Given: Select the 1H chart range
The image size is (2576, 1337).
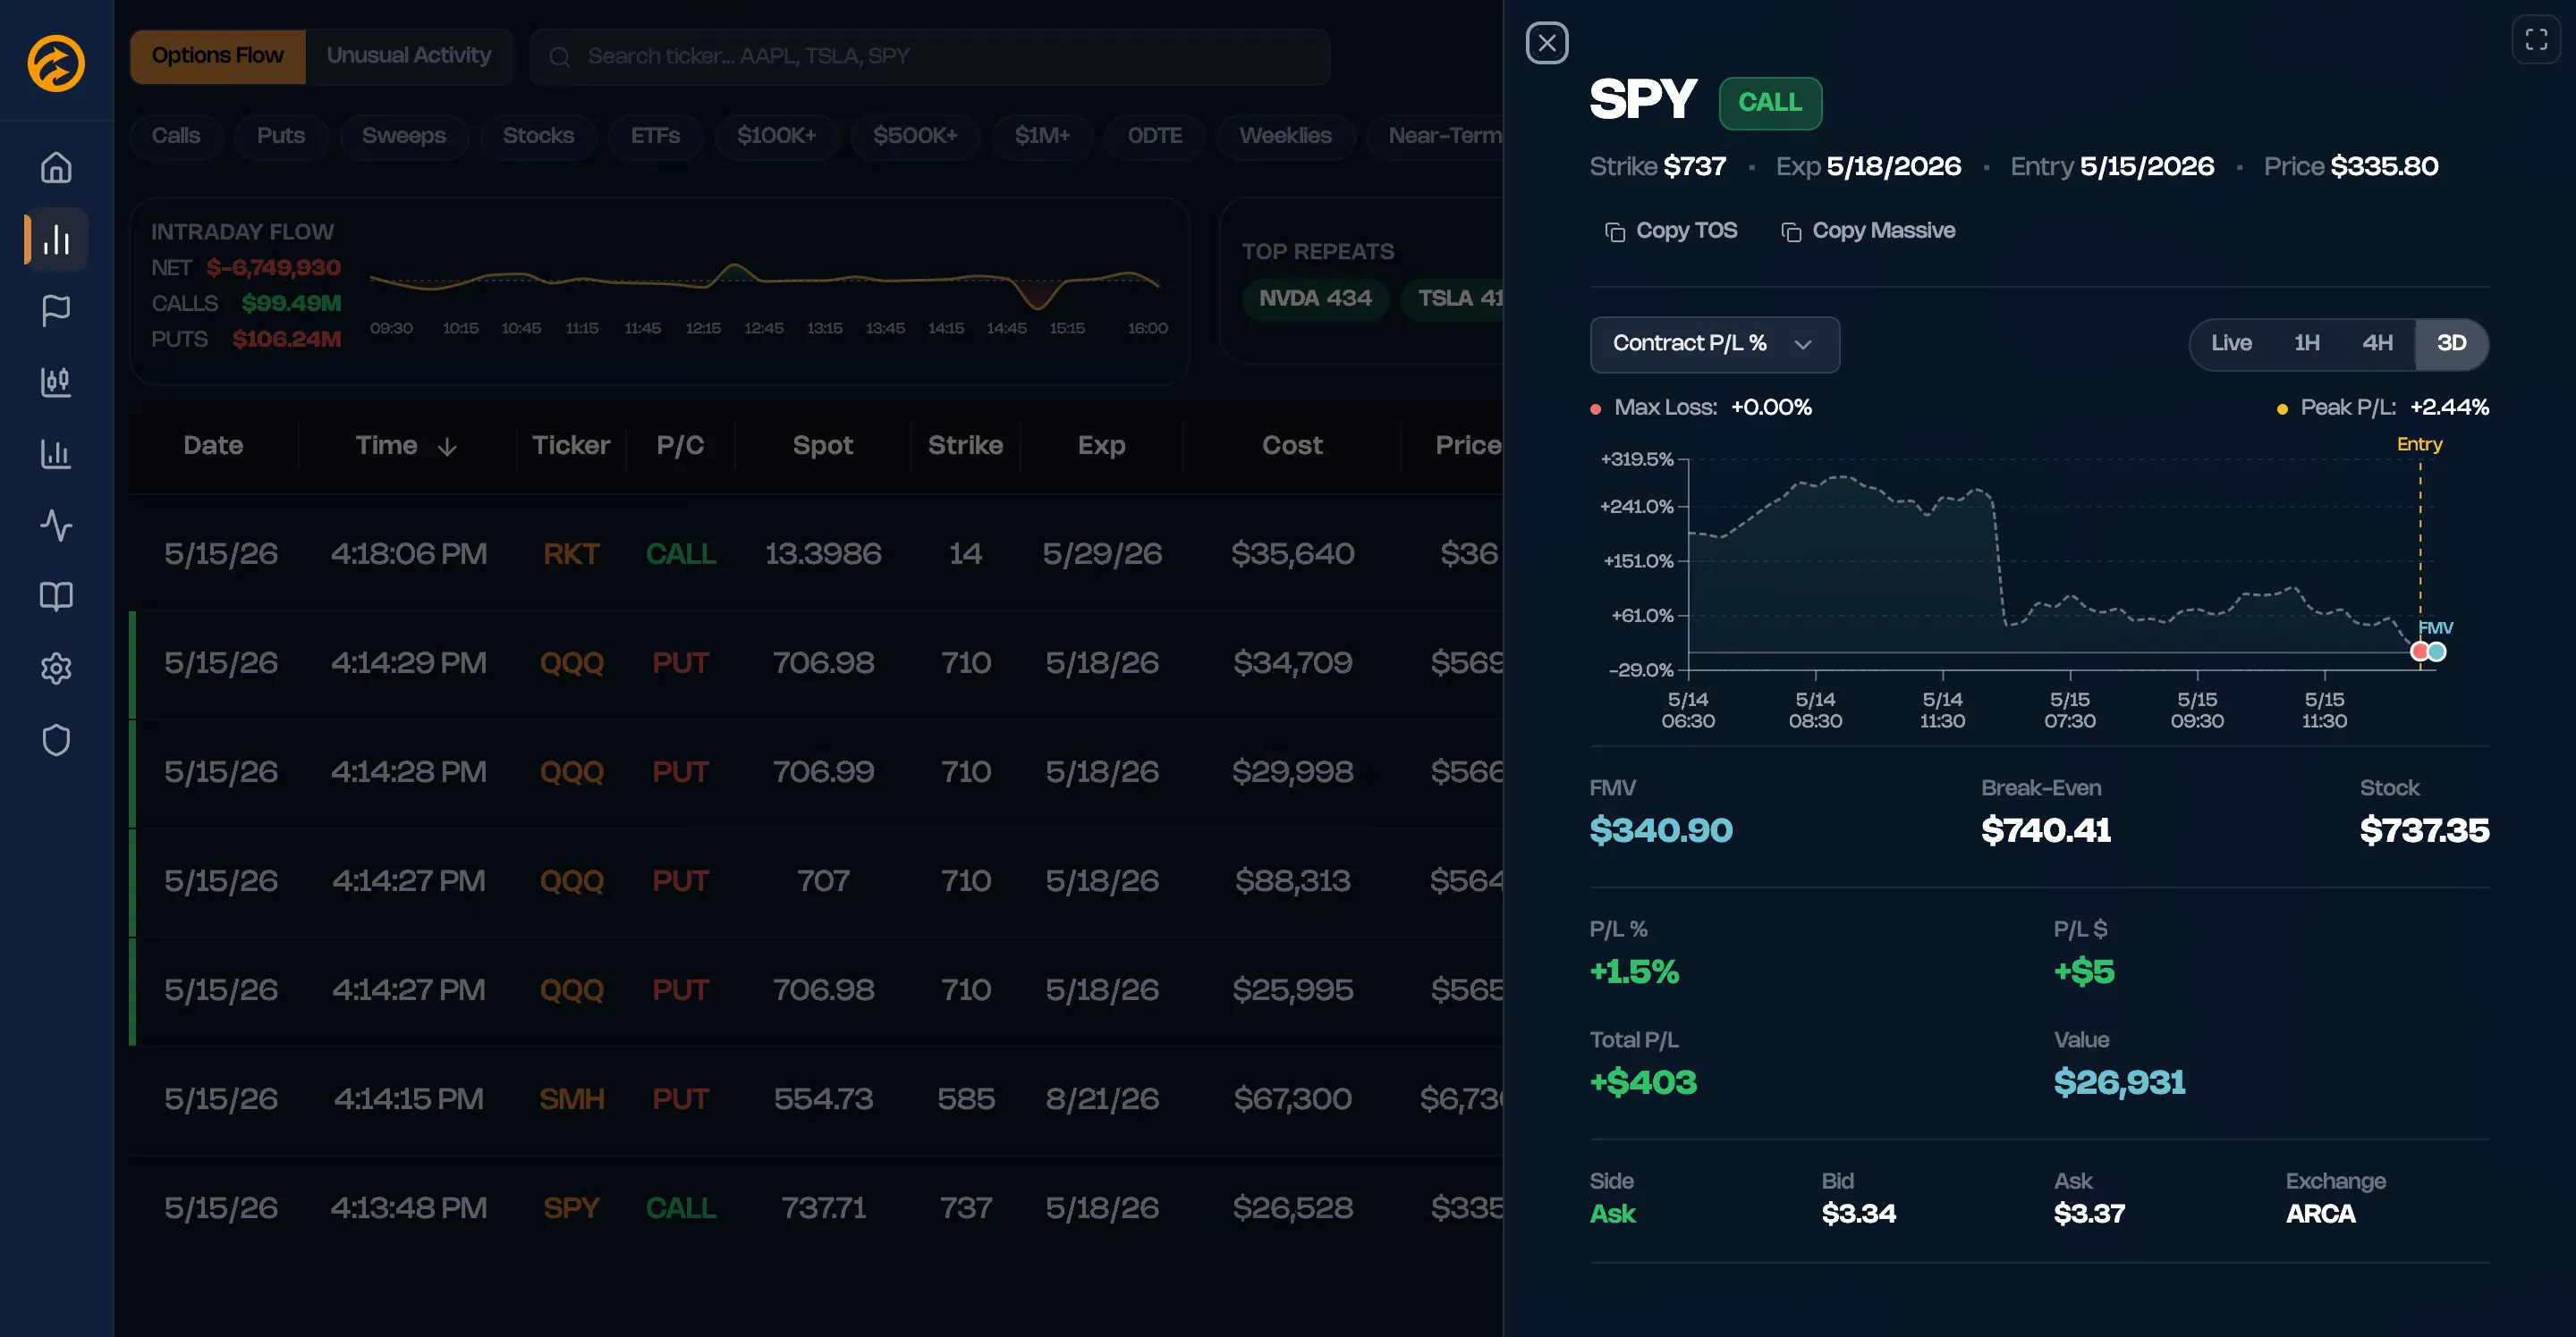Looking at the screenshot, I should (x=2307, y=344).
